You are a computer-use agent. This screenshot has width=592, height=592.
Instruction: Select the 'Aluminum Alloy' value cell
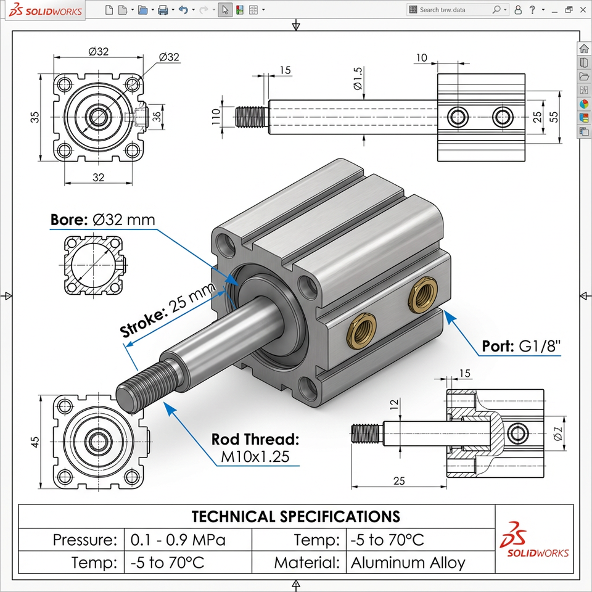(421, 562)
